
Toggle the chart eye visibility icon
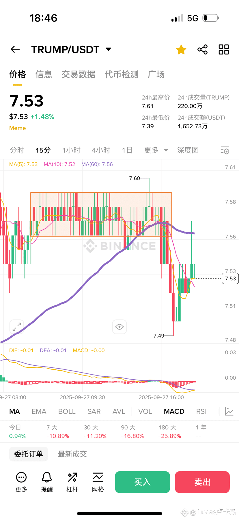coord(119,327)
